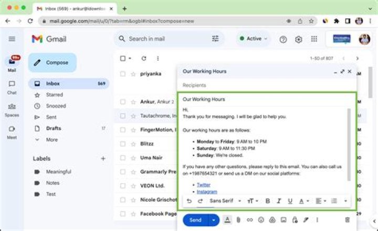Image resolution: width=378 pixels, height=231 pixels.
Task: Star the FingerMotion email
Action: click(x=132, y=129)
